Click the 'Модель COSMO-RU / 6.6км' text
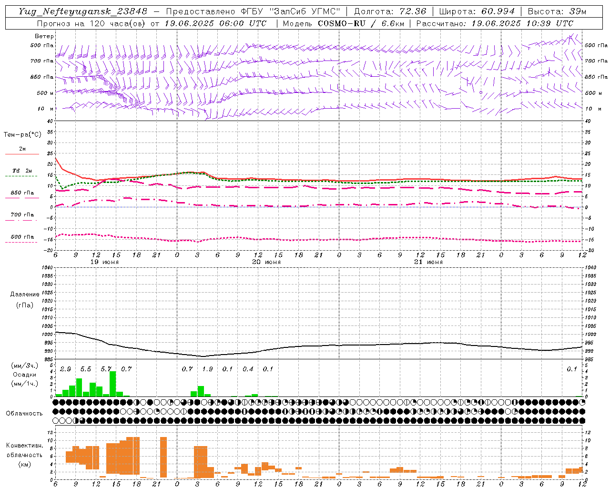 click(343, 23)
